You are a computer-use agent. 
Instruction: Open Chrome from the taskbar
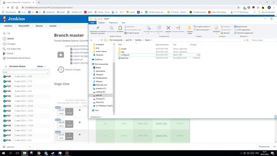(x=39, y=153)
